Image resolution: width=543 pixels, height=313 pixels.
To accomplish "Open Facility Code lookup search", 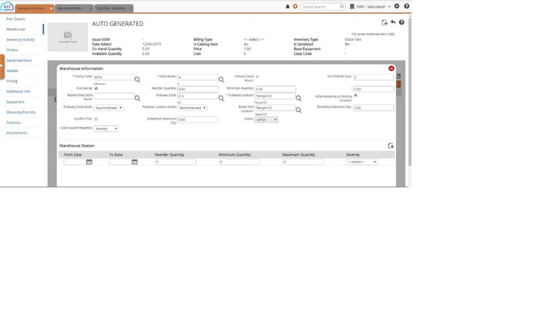I will pos(137,80).
